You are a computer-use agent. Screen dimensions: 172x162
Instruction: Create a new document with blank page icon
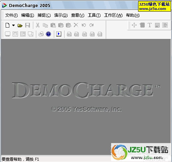coord(7,25)
